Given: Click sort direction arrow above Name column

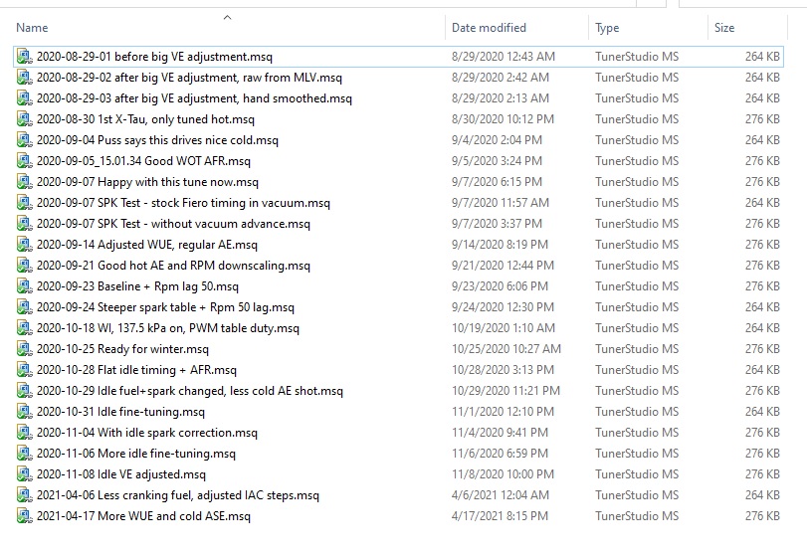Looking at the screenshot, I should click(227, 17).
